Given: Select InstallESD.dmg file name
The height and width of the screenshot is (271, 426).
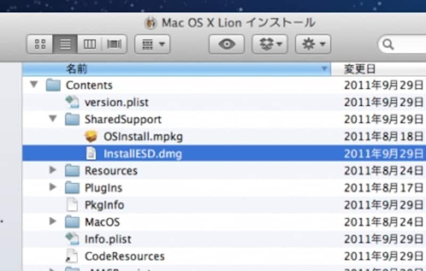Looking at the screenshot, I should pos(143,154).
